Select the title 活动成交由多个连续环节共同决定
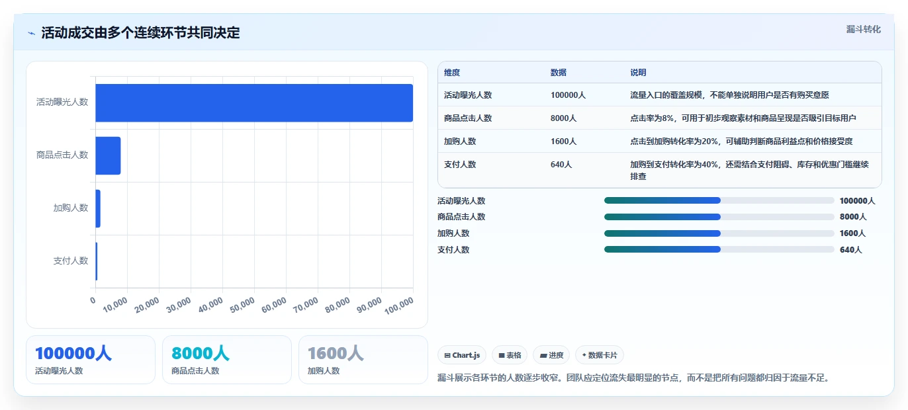908x410 pixels. click(x=140, y=33)
